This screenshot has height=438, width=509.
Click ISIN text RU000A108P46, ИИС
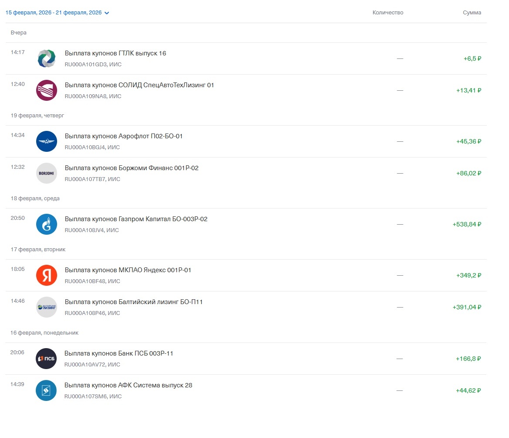pos(92,313)
